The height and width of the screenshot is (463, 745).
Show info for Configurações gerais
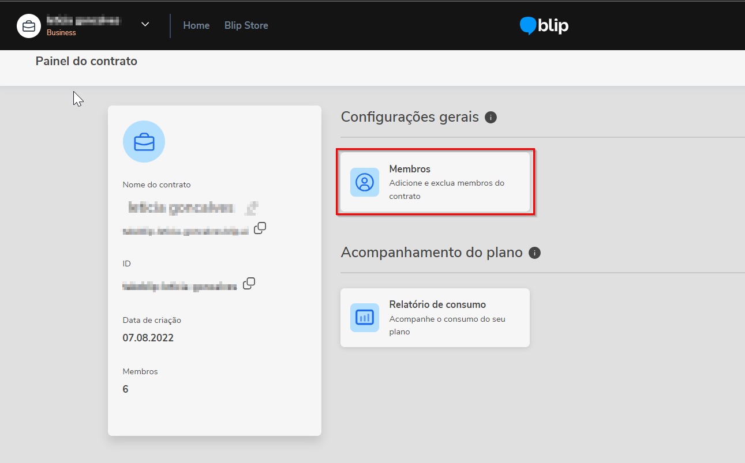(491, 118)
